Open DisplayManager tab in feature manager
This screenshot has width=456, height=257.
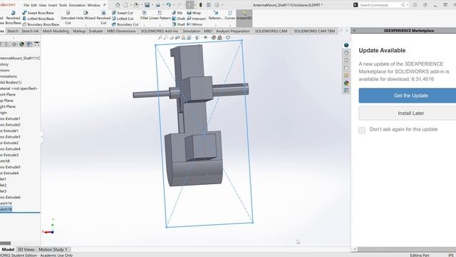click(21, 44)
